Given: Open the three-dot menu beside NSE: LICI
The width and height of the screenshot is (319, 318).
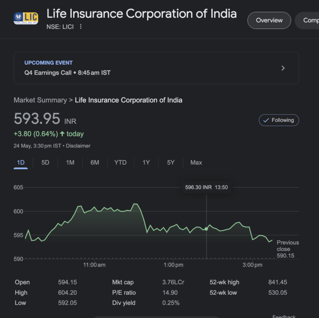Looking at the screenshot, I should pyautogui.click(x=81, y=27).
